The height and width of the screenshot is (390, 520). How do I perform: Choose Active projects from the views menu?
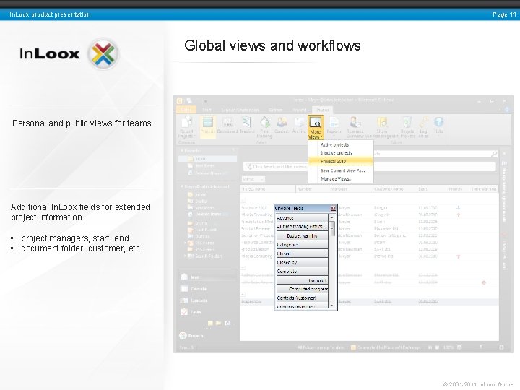click(x=341, y=145)
